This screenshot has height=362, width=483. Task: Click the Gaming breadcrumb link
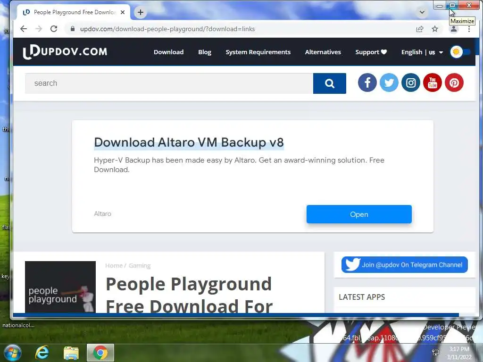[x=140, y=266]
